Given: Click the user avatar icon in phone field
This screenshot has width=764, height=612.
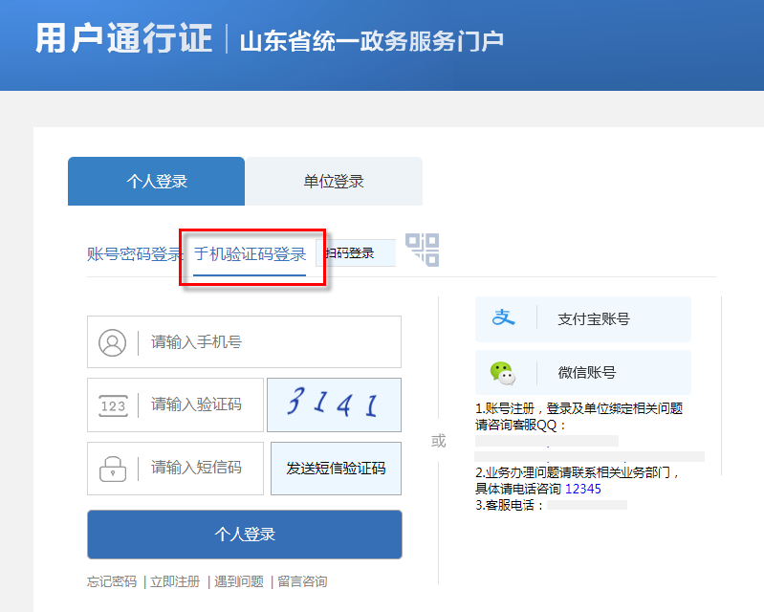Looking at the screenshot, I should pyautogui.click(x=113, y=342).
